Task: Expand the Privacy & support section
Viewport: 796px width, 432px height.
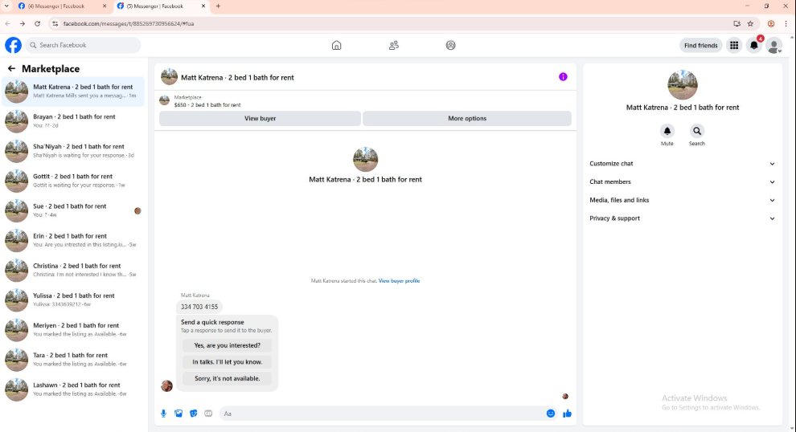Action: (683, 218)
